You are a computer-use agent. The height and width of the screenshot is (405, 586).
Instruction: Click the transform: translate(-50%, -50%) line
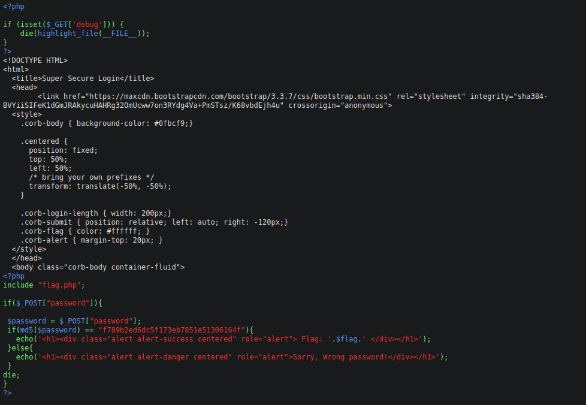[x=100, y=186]
